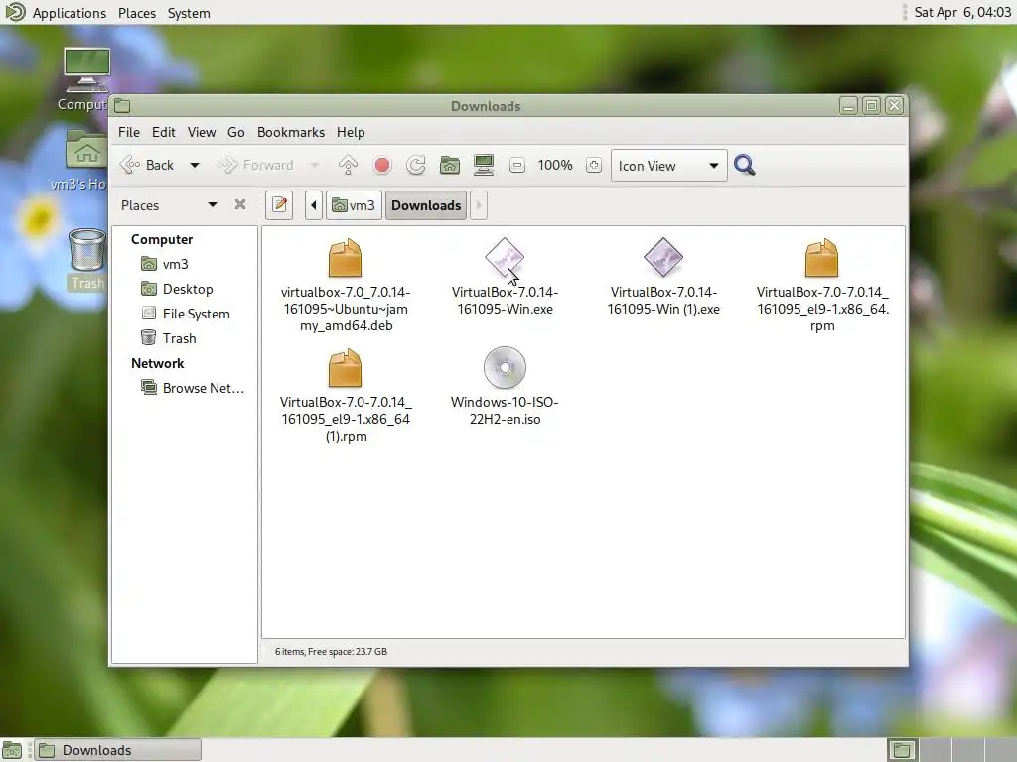Zoom out with the minus icon
This screenshot has height=762, width=1017.
(x=516, y=166)
